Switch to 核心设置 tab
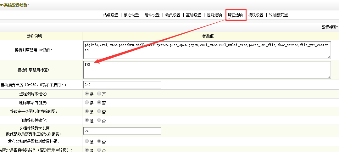 coord(131,15)
